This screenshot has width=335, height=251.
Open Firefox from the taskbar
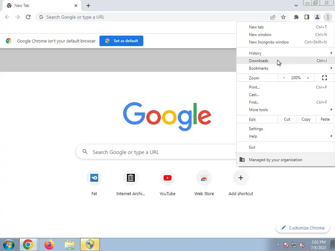[x=49, y=244]
